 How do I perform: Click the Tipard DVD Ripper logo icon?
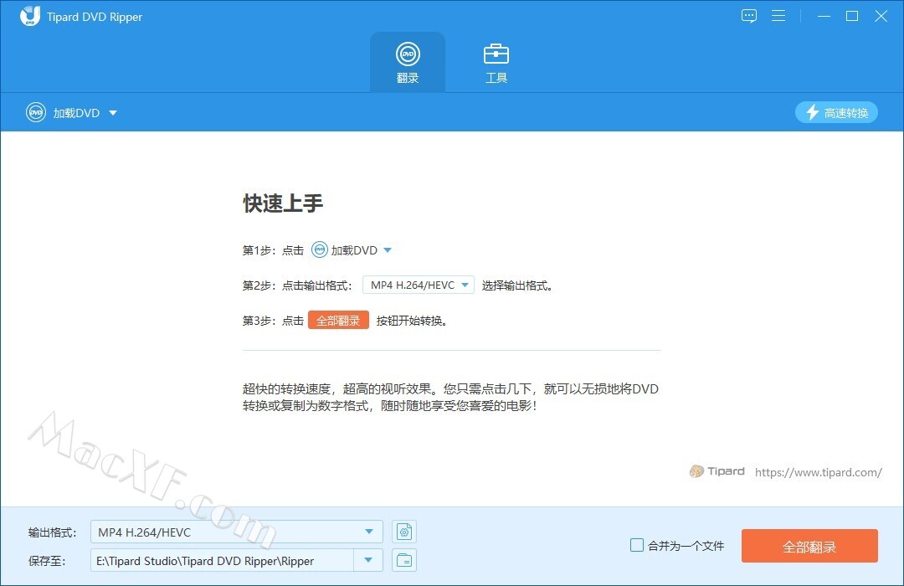(x=30, y=16)
